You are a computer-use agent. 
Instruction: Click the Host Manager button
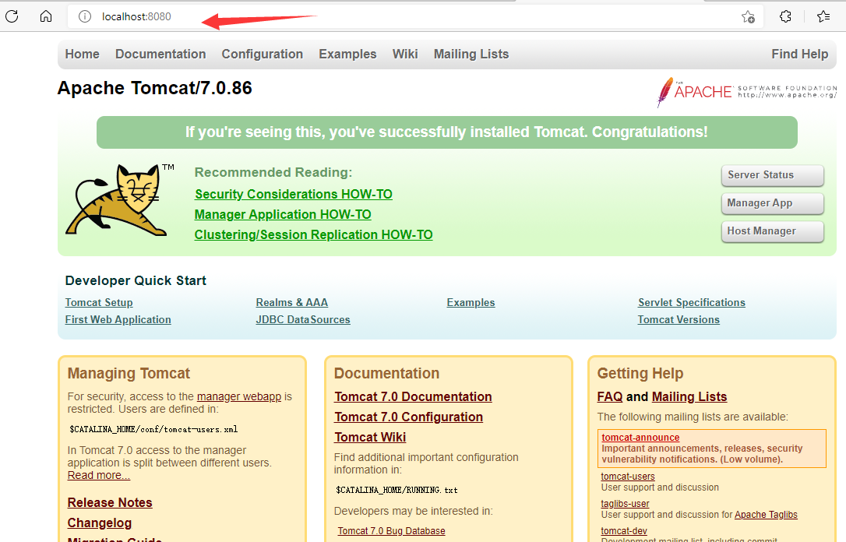772,231
